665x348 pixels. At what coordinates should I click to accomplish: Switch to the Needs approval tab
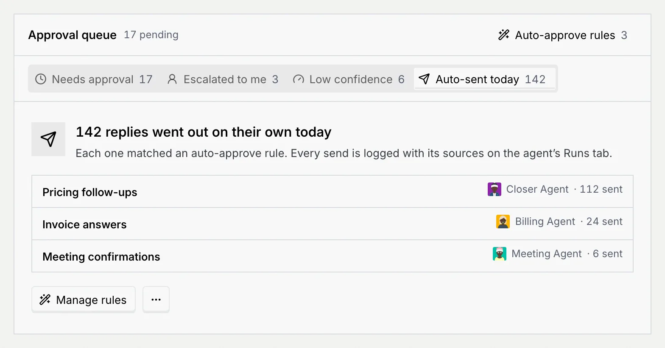(94, 79)
